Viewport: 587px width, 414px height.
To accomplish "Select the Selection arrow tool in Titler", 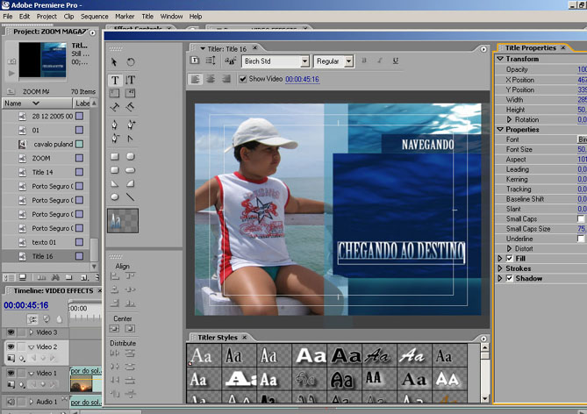I will (x=115, y=62).
